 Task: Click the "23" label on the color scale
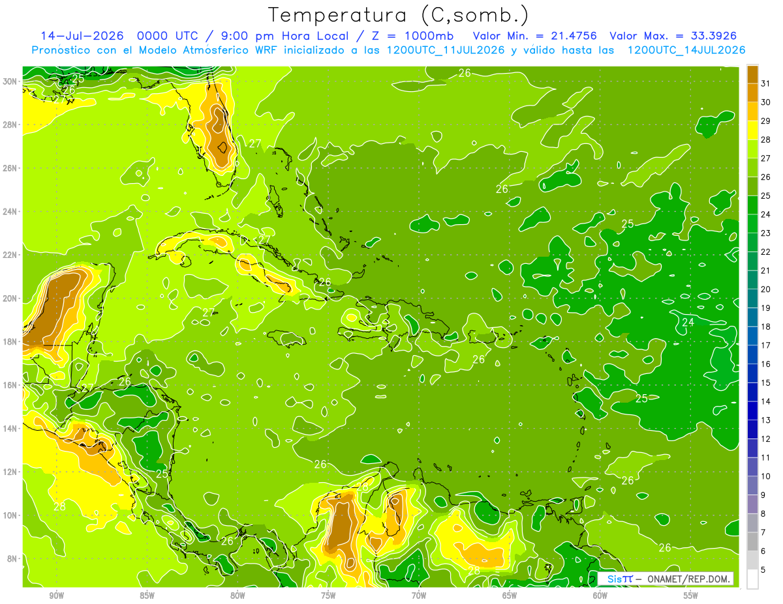click(766, 233)
